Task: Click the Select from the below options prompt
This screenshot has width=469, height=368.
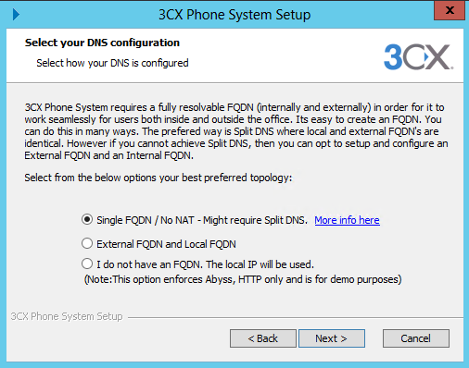Action: 158,178
